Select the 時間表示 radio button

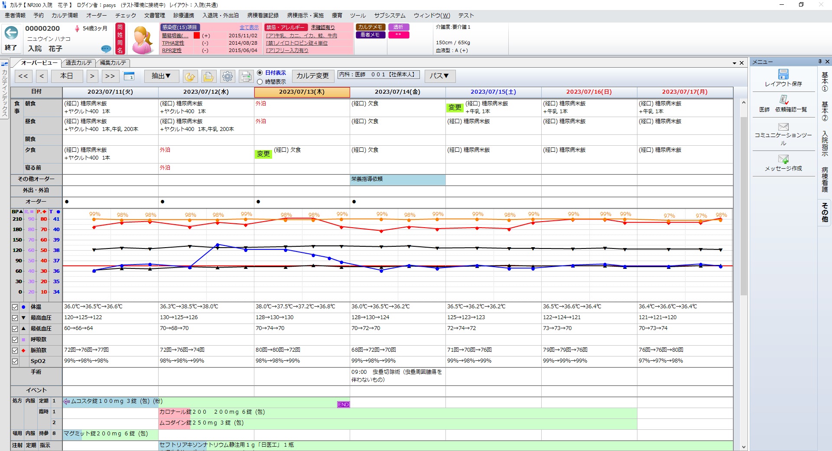260,82
